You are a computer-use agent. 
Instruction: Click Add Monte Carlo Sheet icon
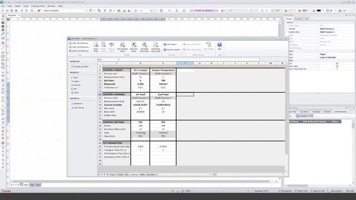156,47
